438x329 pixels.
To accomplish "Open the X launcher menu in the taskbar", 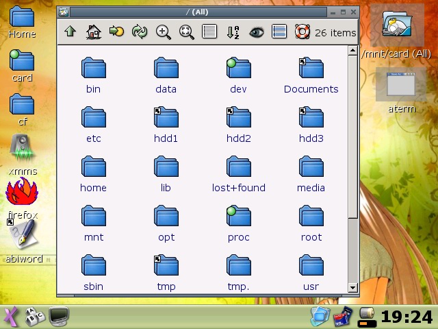I will point(10,316).
